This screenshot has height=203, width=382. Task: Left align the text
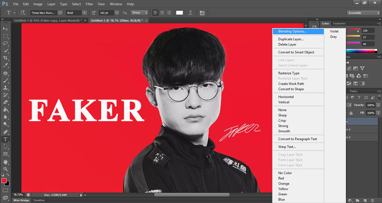(x=155, y=13)
